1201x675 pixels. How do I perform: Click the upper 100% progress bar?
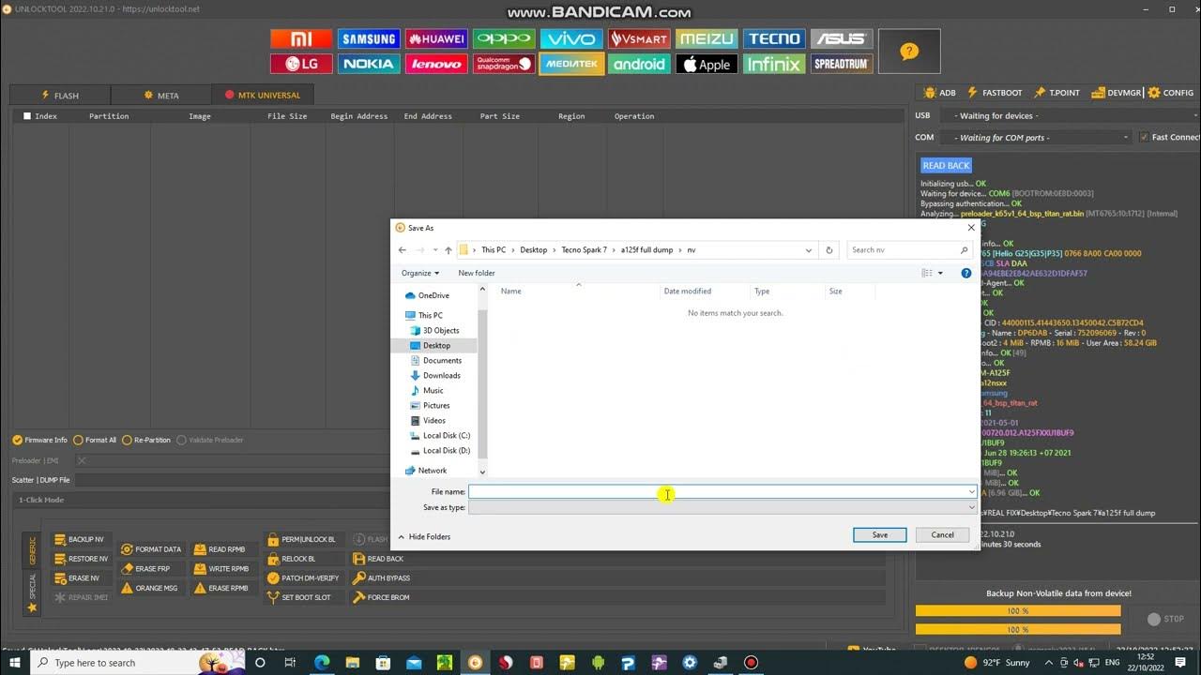[x=1018, y=610]
